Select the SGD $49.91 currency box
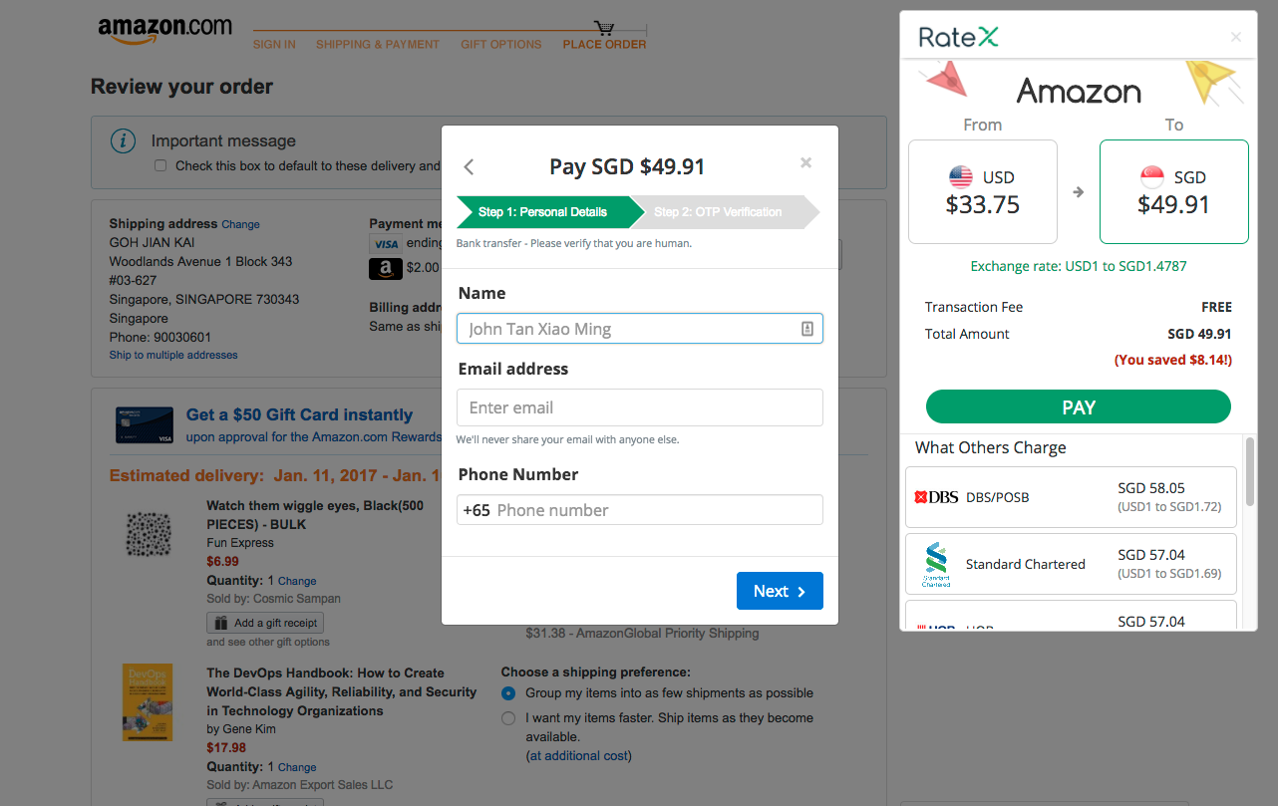The height and width of the screenshot is (806, 1278). click(x=1174, y=191)
